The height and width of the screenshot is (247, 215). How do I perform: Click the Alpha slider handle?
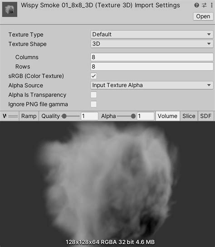click(133, 116)
